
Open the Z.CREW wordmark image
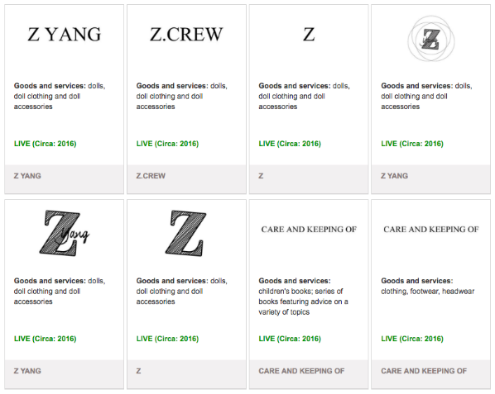tap(186, 35)
